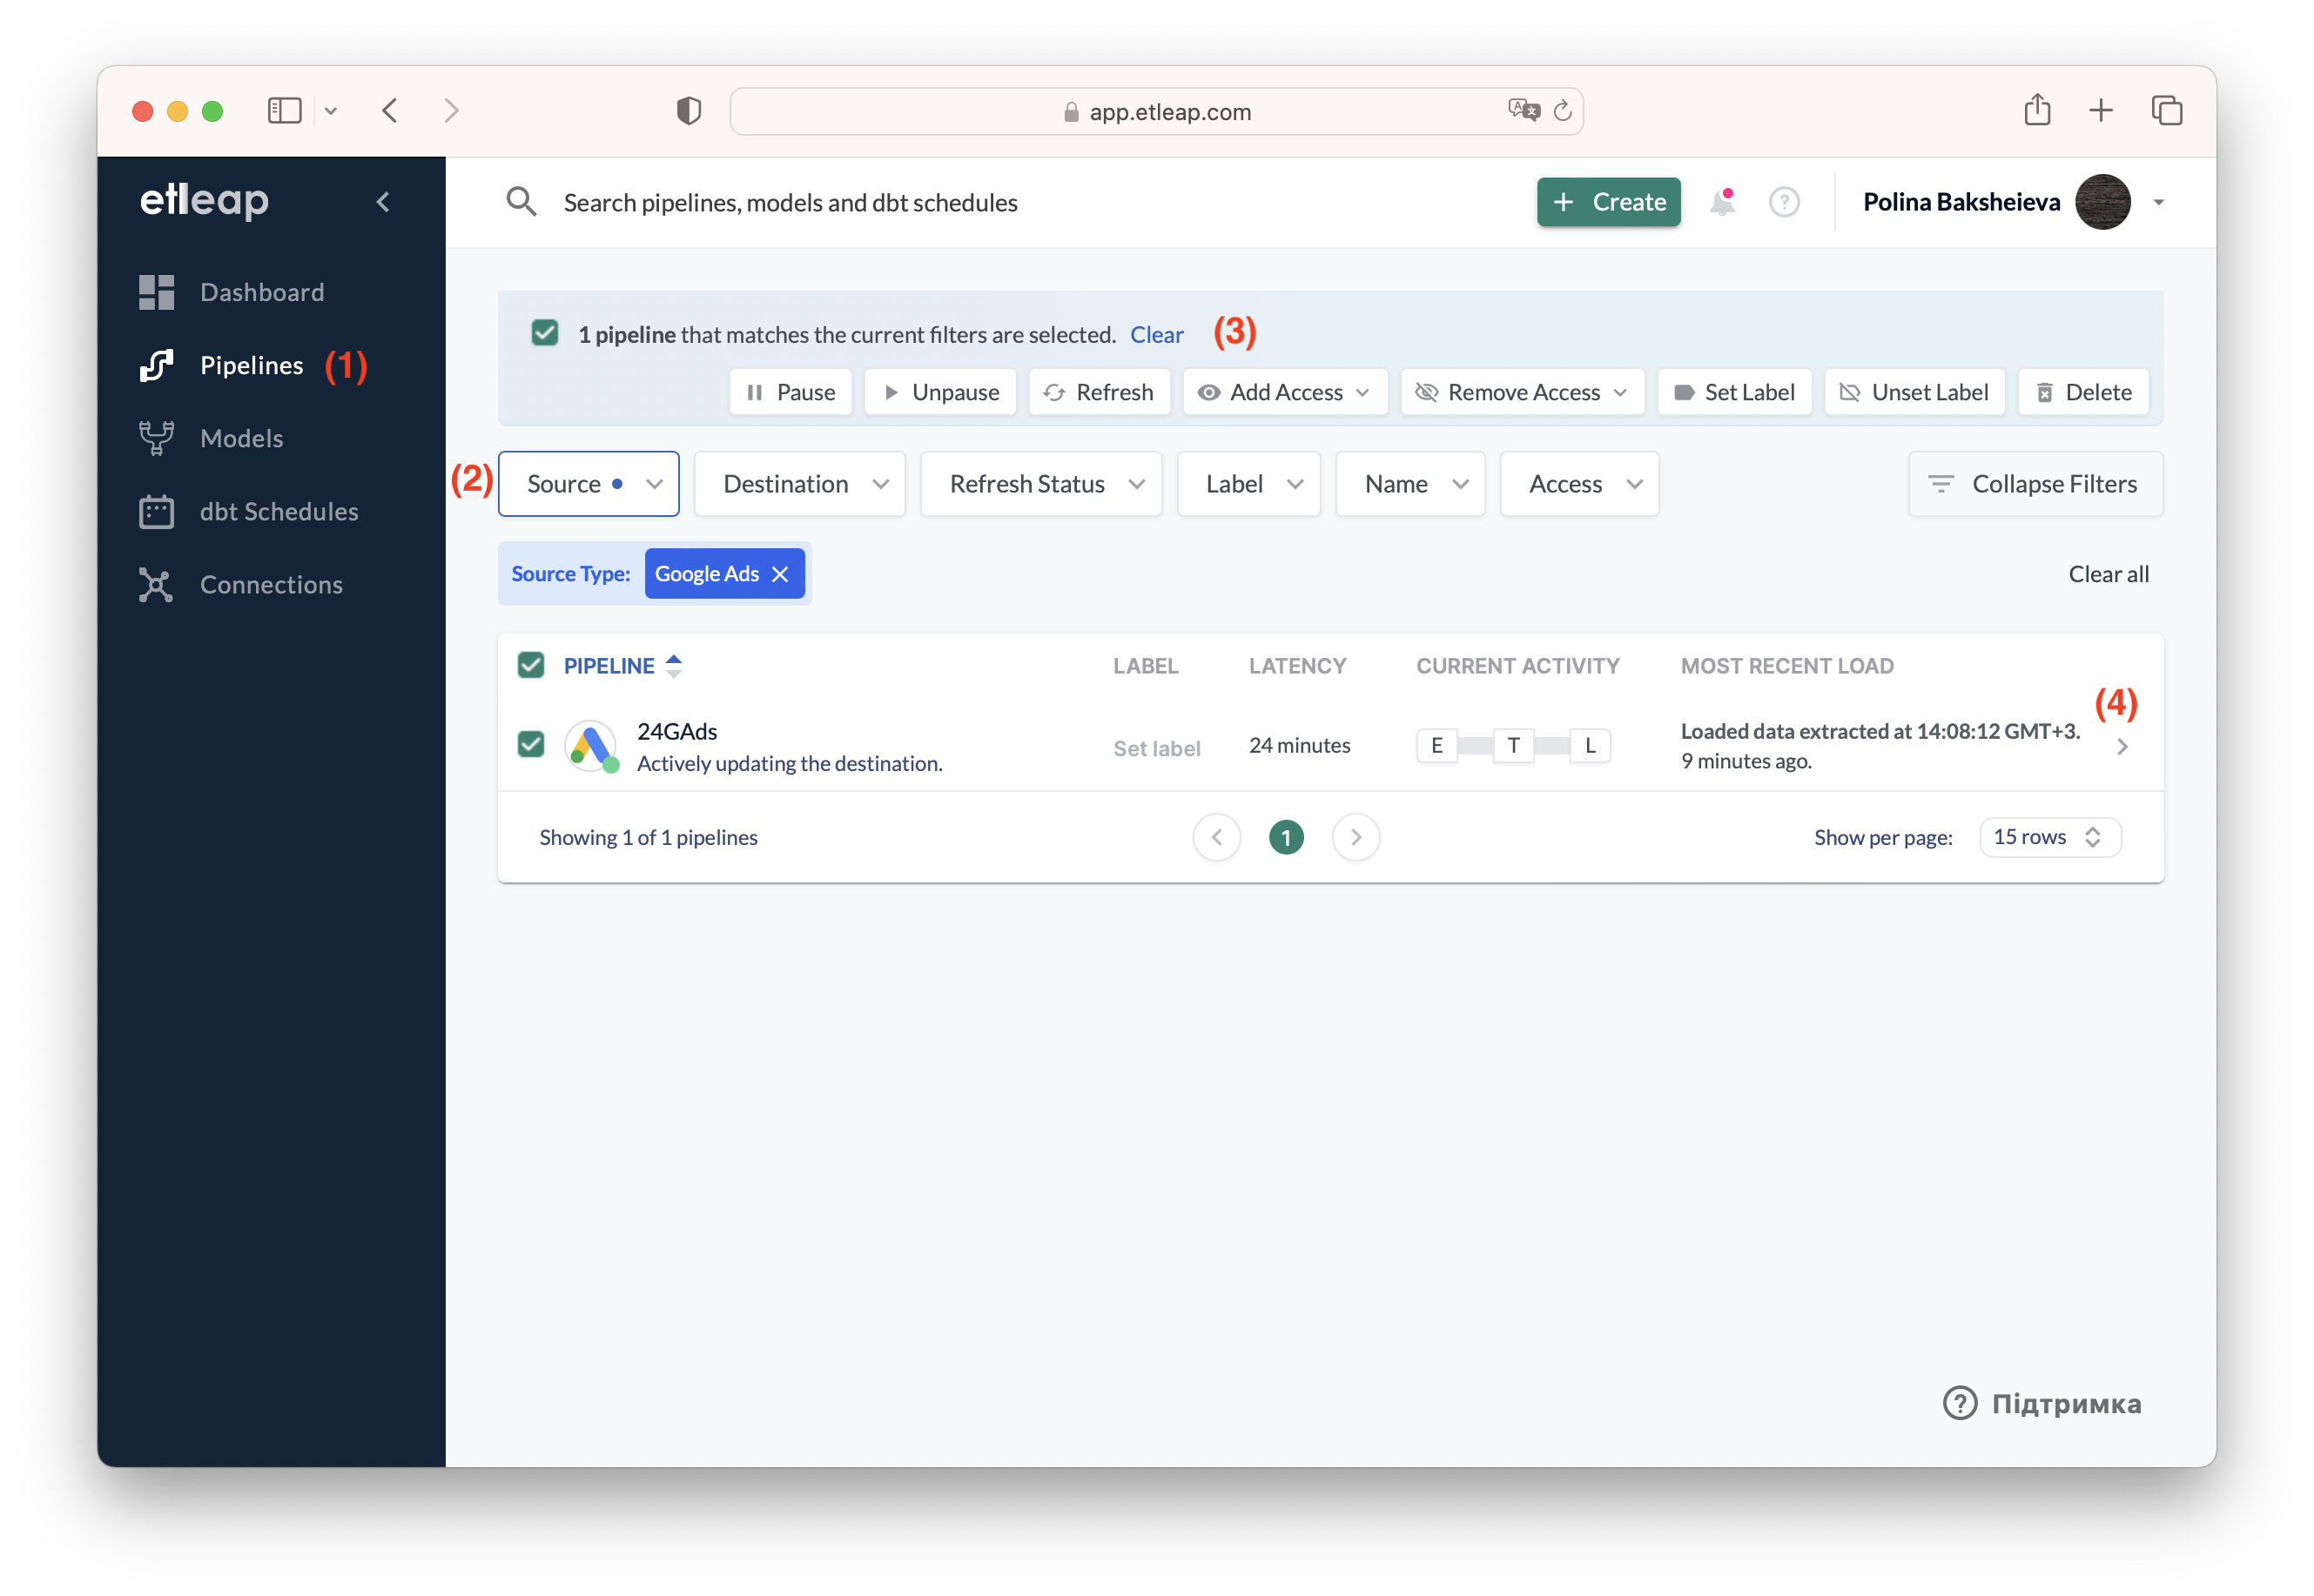Click the Google Ads pipeline logo

tap(591, 746)
